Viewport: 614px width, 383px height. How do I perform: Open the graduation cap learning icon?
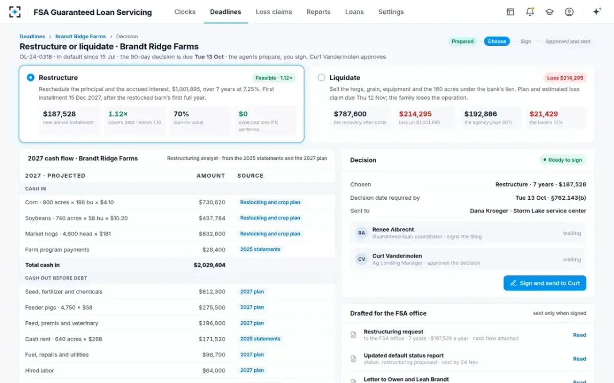(x=550, y=12)
